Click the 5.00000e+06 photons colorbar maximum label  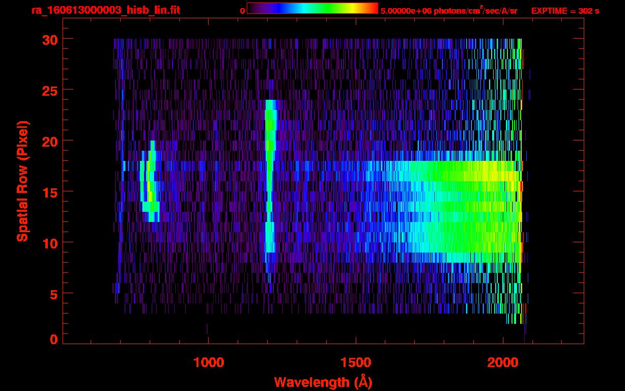(449, 11)
